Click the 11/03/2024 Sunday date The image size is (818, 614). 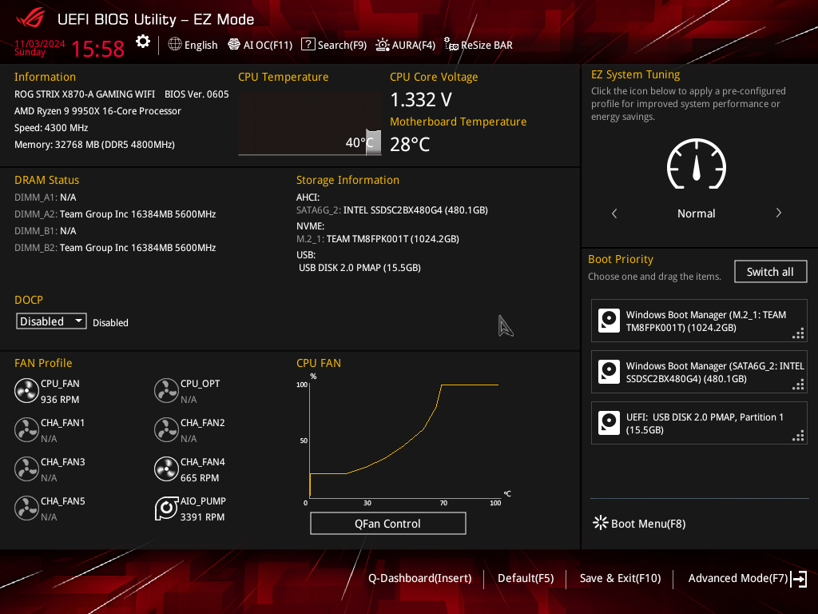point(40,47)
